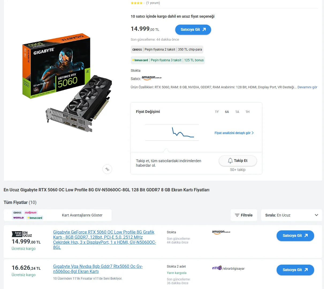Expand Kart Avantajlarını Göster panel
The width and height of the screenshot is (324, 289).
pyautogui.click(x=58, y=215)
